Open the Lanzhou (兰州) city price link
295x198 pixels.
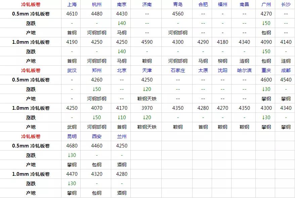(122, 136)
